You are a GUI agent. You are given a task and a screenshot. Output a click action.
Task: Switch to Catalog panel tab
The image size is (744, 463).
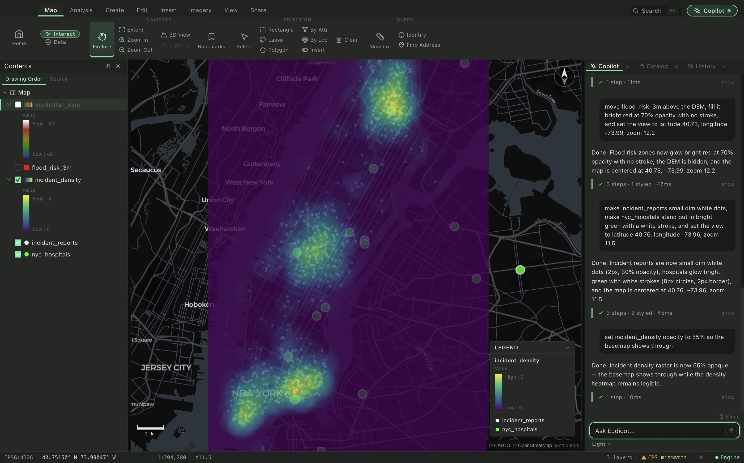pos(653,66)
